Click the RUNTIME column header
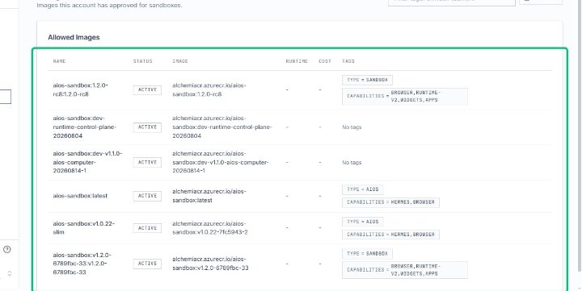 tap(297, 61)
